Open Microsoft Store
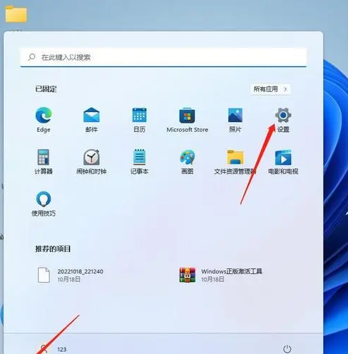348x354 pixels. (188, 120)
